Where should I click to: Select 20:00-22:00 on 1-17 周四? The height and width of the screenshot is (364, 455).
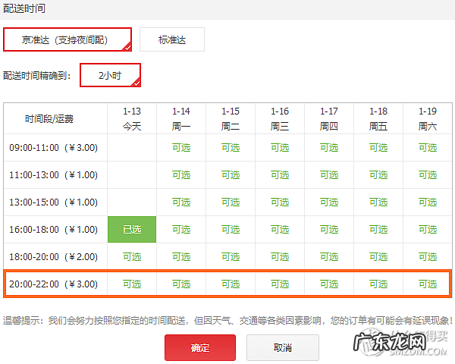tap(329, 284)
